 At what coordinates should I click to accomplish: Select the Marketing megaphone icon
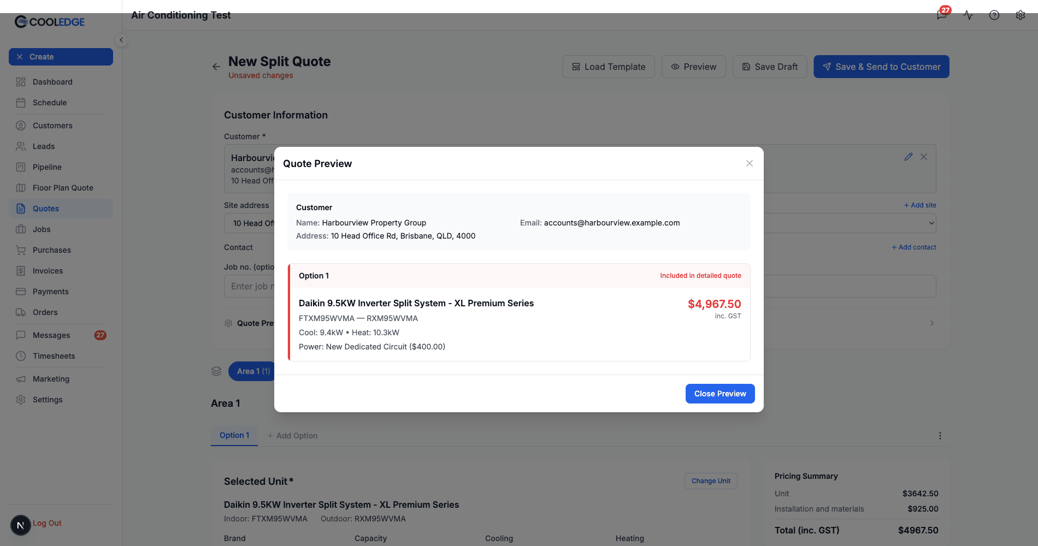(21, 379)
